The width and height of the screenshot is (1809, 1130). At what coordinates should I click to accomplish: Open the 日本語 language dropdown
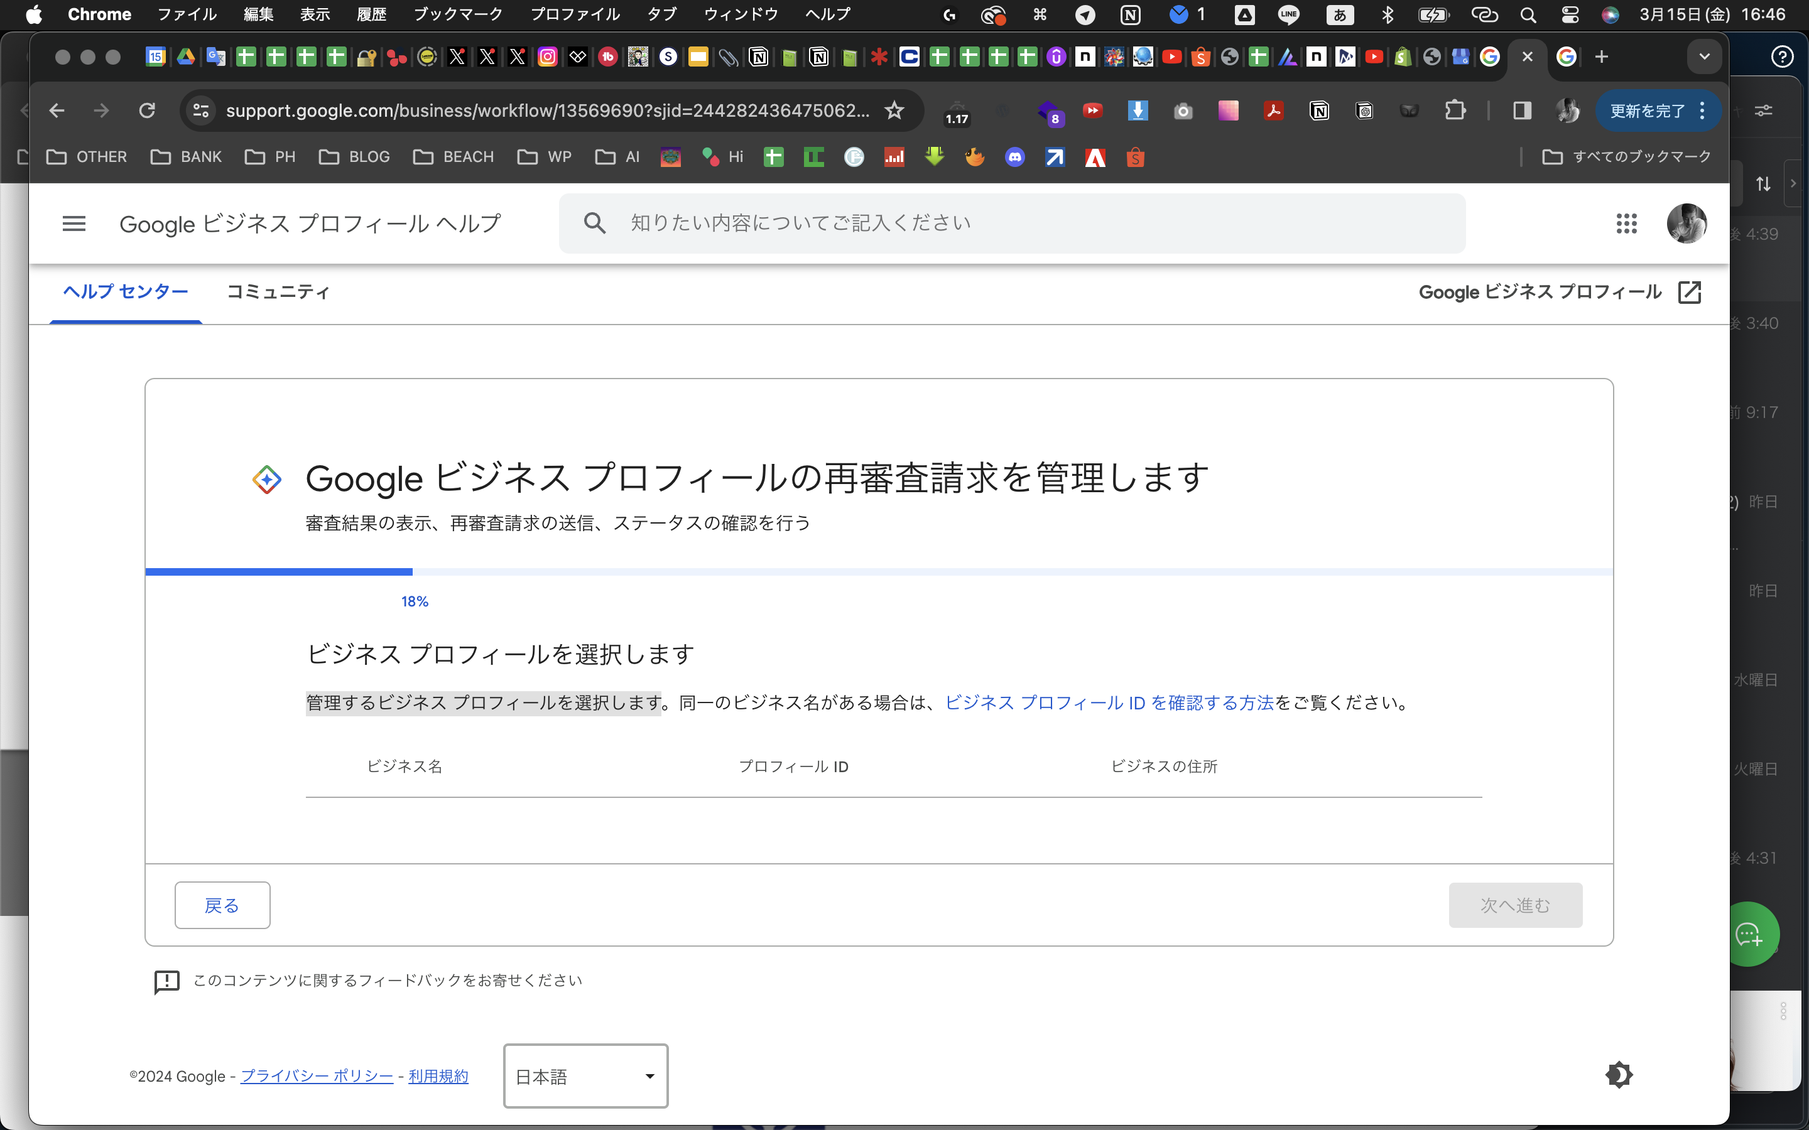[x=585, y=1076]
